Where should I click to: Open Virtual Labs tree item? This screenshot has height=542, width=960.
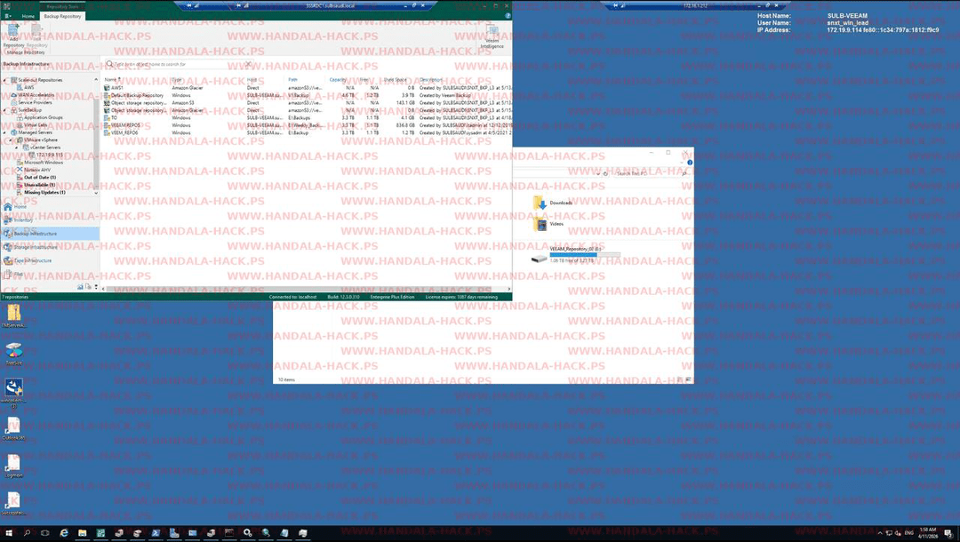click(31, 124)
